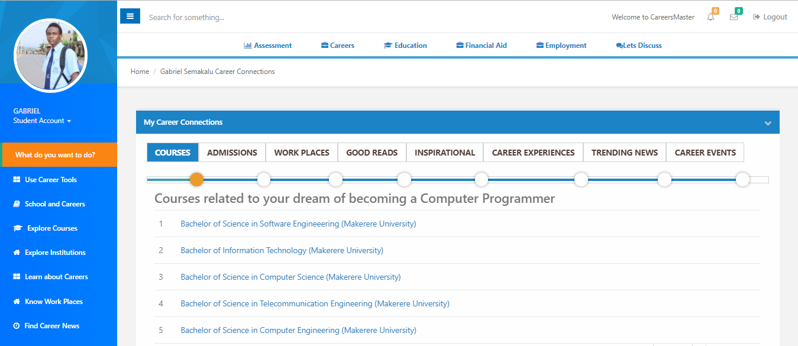798x346 pixels.
Task: Click the hamburger menu toggle button
Action: [130, 17]
